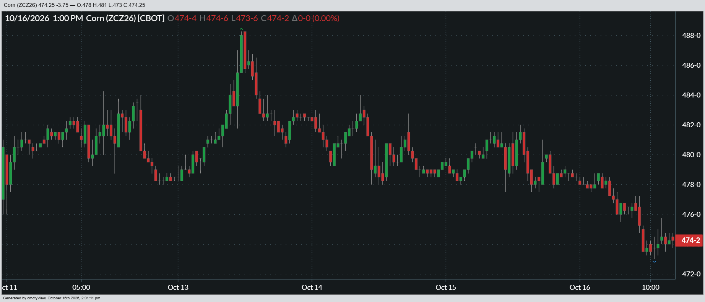Click the Oct 16 date axis label
This screenshot has width=705, height=302.
tap(580, 287)
